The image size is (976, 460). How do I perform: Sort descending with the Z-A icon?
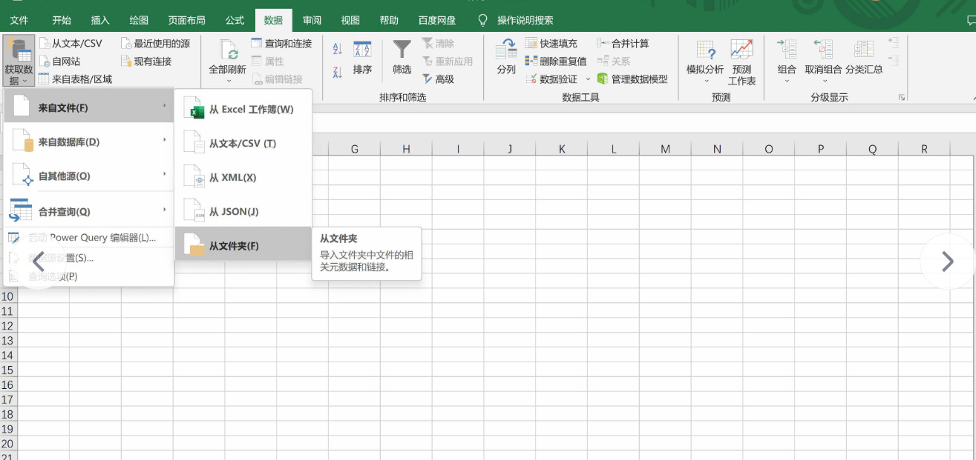click(x=338, y=72)
